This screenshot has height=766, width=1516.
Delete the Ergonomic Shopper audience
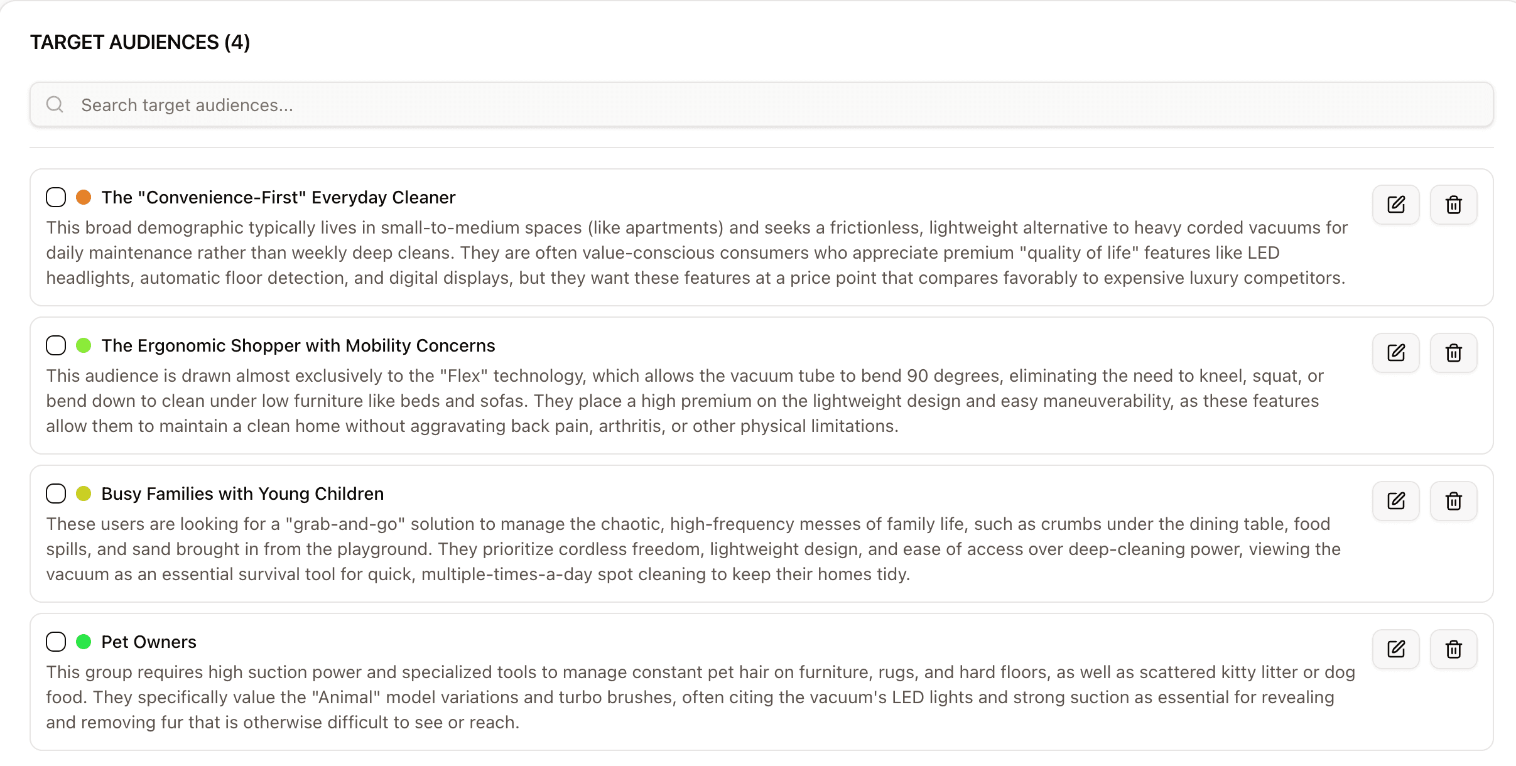coord(1453,353)
